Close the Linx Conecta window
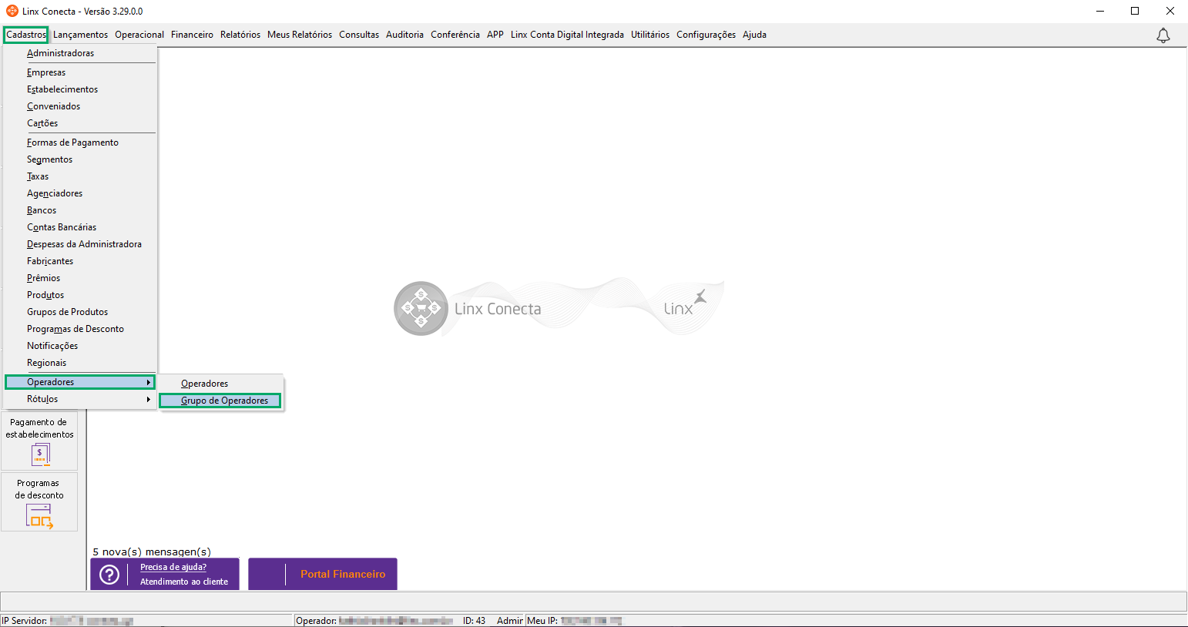This screenshot has width=1188, height=627. tap(1170, 11)
